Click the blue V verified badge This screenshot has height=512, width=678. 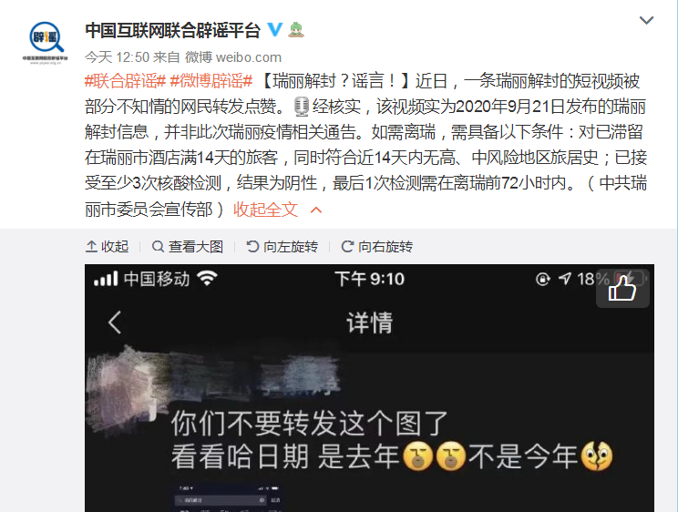275,30
